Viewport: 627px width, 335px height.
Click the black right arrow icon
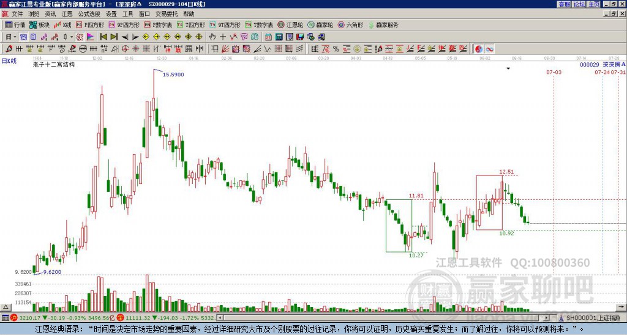(x=135, y=37)
